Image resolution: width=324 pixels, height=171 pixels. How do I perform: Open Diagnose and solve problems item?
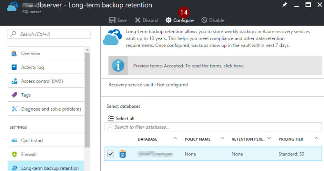[46, 109]
